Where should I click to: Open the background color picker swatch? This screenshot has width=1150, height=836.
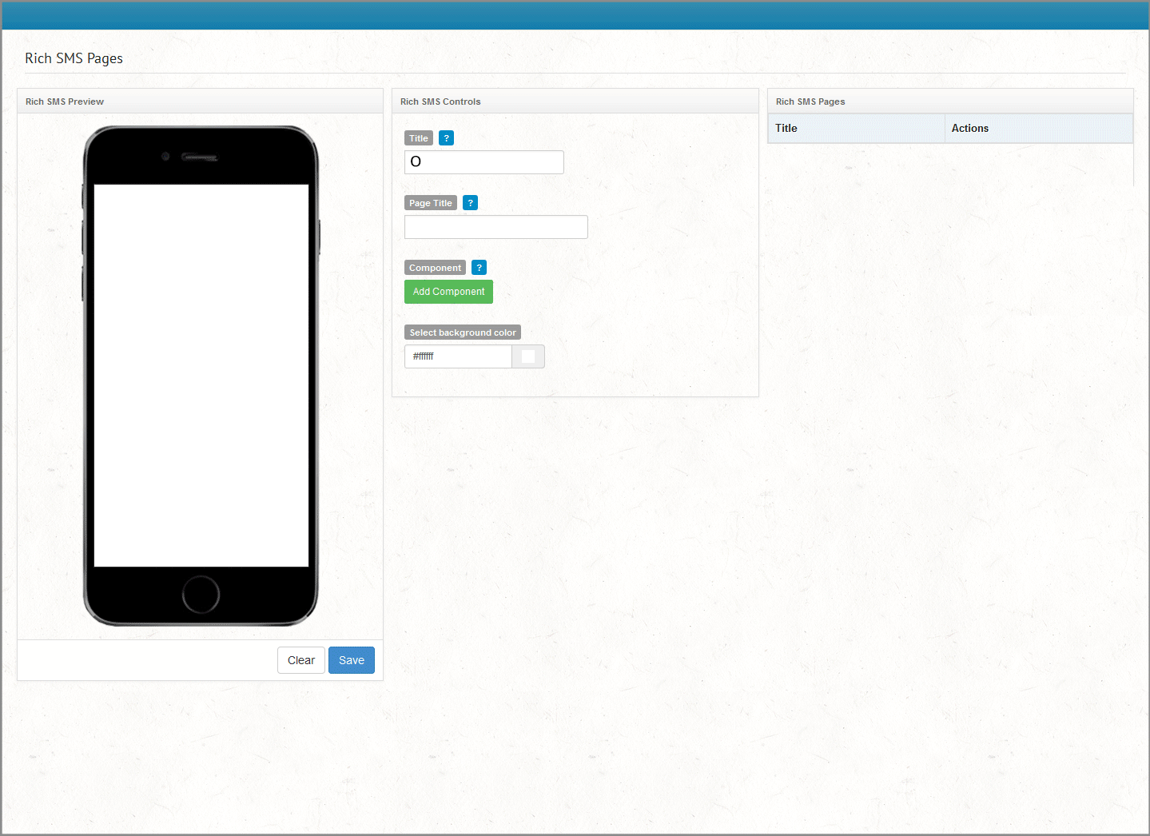pyautogui.click(x=528, y=356)
